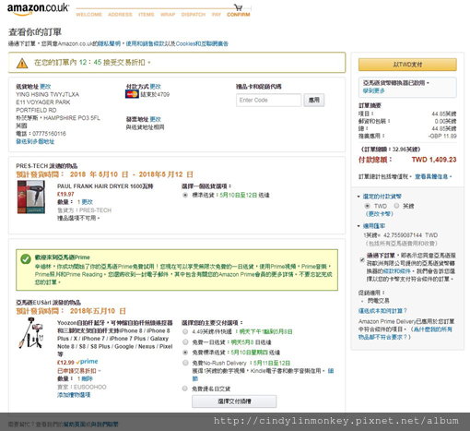Click the Paul Frank hair dryer thumbnail
Viewport: 470px width, 431px height.
coord(31,197)
